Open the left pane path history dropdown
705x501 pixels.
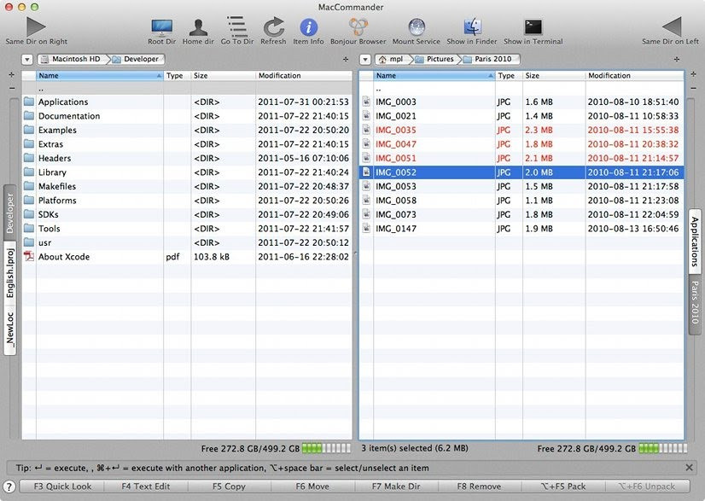point(27,60)
